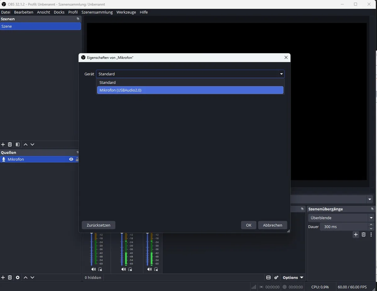377x291 pixels.
Task: Expand the mixer Options dropdown
Action: point(293,277)
